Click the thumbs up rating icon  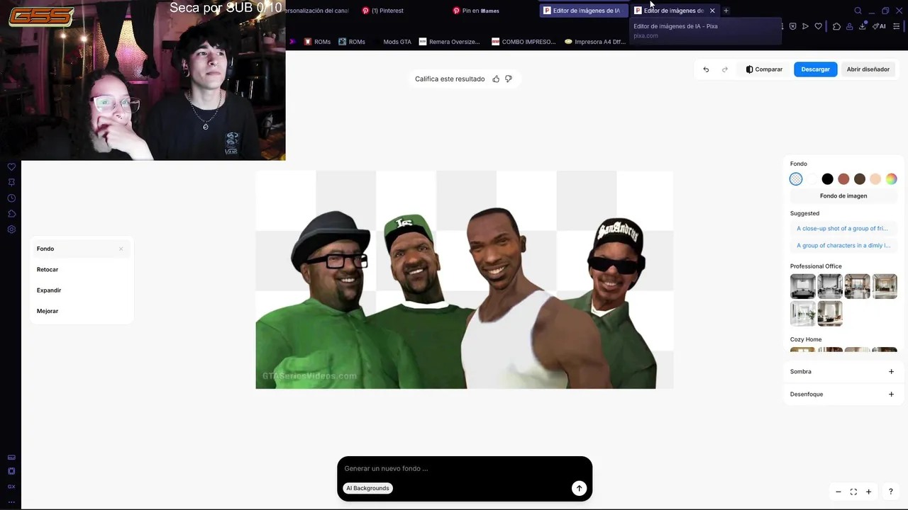tap(496, 79)
